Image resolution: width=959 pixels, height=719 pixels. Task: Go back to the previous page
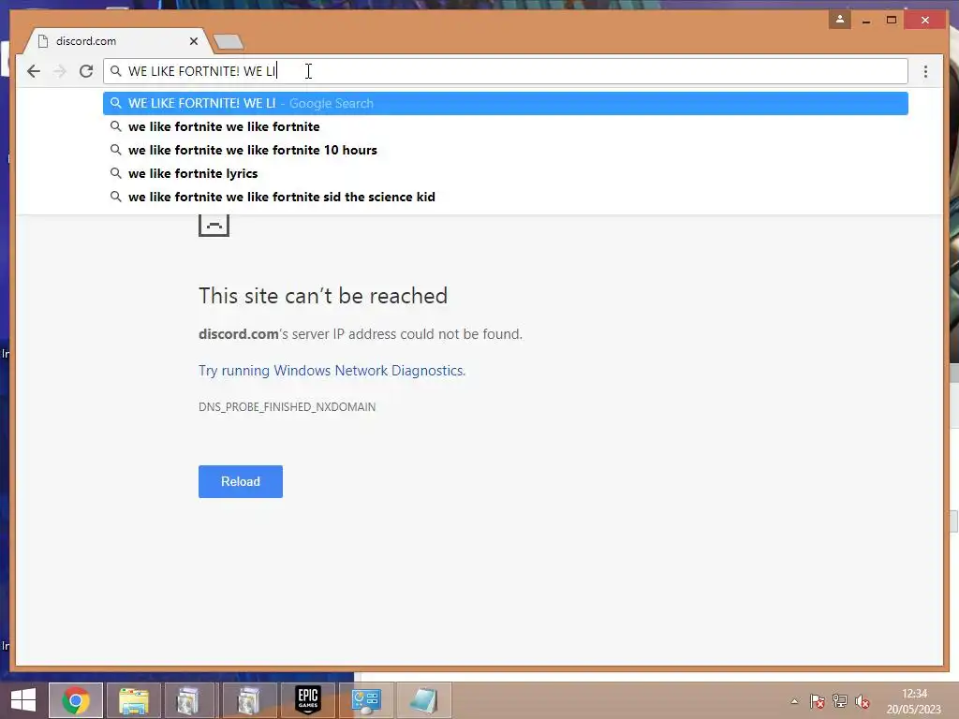tap(34, 71)
